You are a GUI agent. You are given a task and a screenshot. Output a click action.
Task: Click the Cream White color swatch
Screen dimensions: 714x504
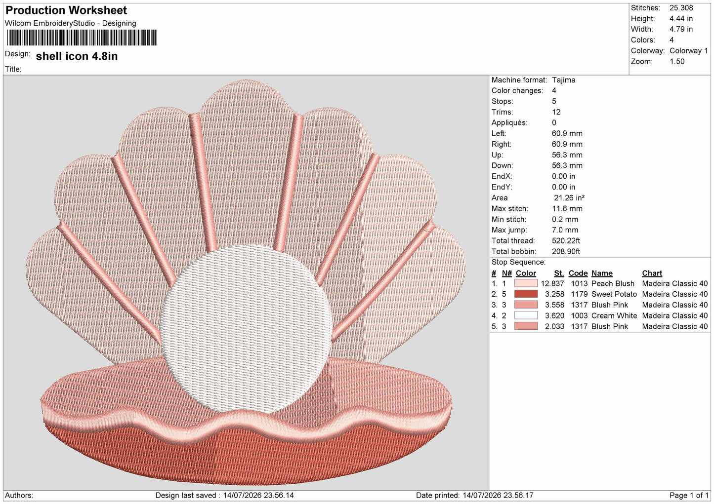tap(526, 315)
